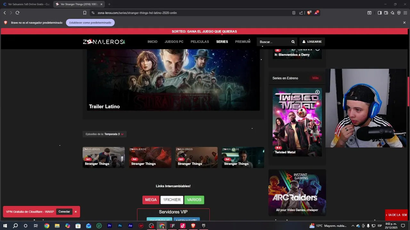The height and width of the screenshot is (230, 410).
Task: Open the new tab plus button
Action: pos(109,4)
